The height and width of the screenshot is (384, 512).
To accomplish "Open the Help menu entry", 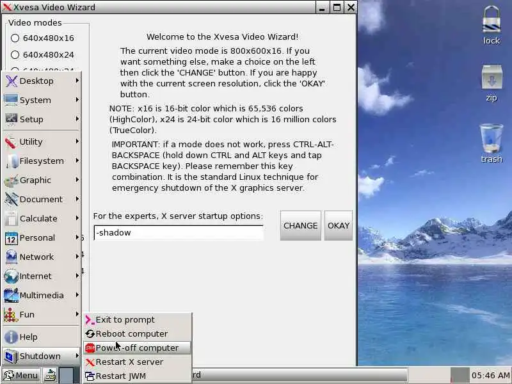I will click(x=42, y=337).
